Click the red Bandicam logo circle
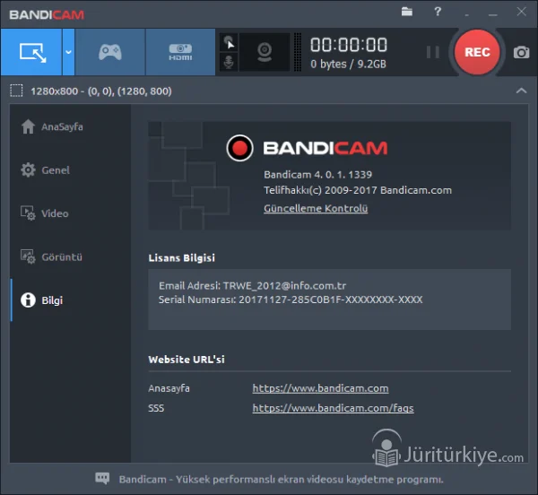This screenshot has height=495, width=538. [239, 148]
